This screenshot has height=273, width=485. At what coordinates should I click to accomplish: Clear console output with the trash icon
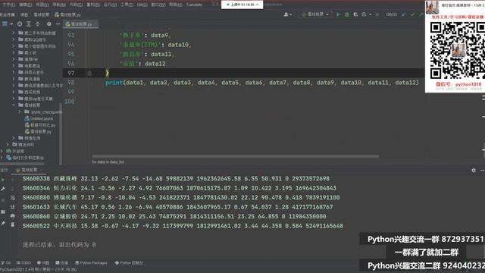coord(13,224)
